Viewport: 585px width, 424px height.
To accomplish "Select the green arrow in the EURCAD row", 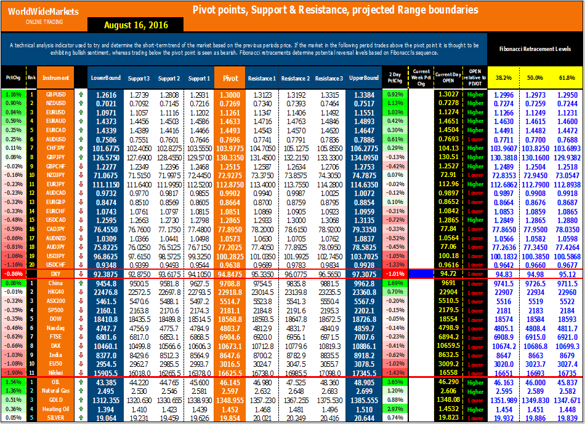I will click(81, 130).
